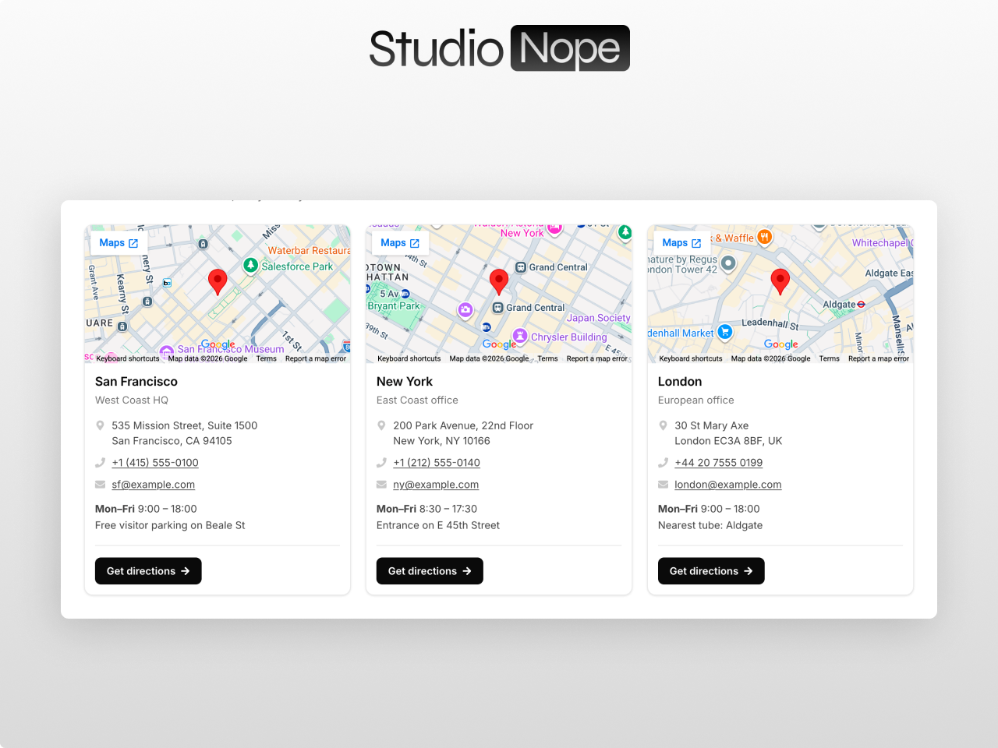Click address pin icon beside 535 Mission Street
The height and width of the screenshot is (748, 998).
point(100,425)
